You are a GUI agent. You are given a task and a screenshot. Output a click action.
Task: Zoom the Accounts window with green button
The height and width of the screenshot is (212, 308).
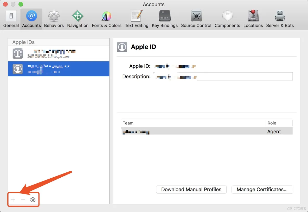[21, 4]
